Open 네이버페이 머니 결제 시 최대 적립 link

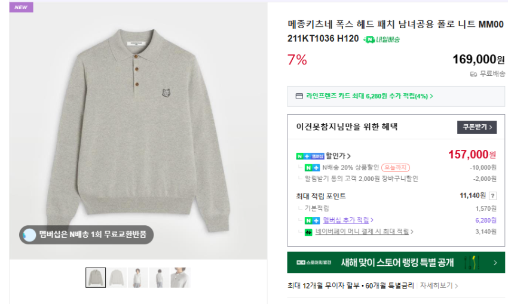(366, 232)
